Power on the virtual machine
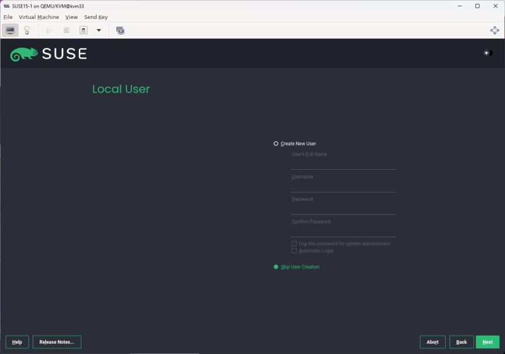The width and height of the screenshot is (505, 354). [49, 30]
